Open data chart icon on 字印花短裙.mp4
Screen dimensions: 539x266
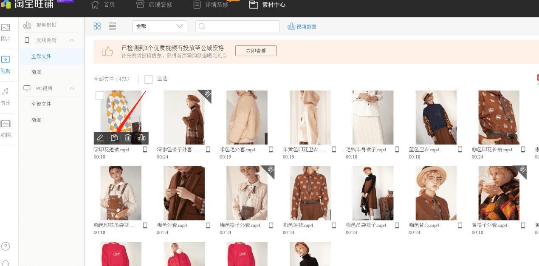coord(141,138)
